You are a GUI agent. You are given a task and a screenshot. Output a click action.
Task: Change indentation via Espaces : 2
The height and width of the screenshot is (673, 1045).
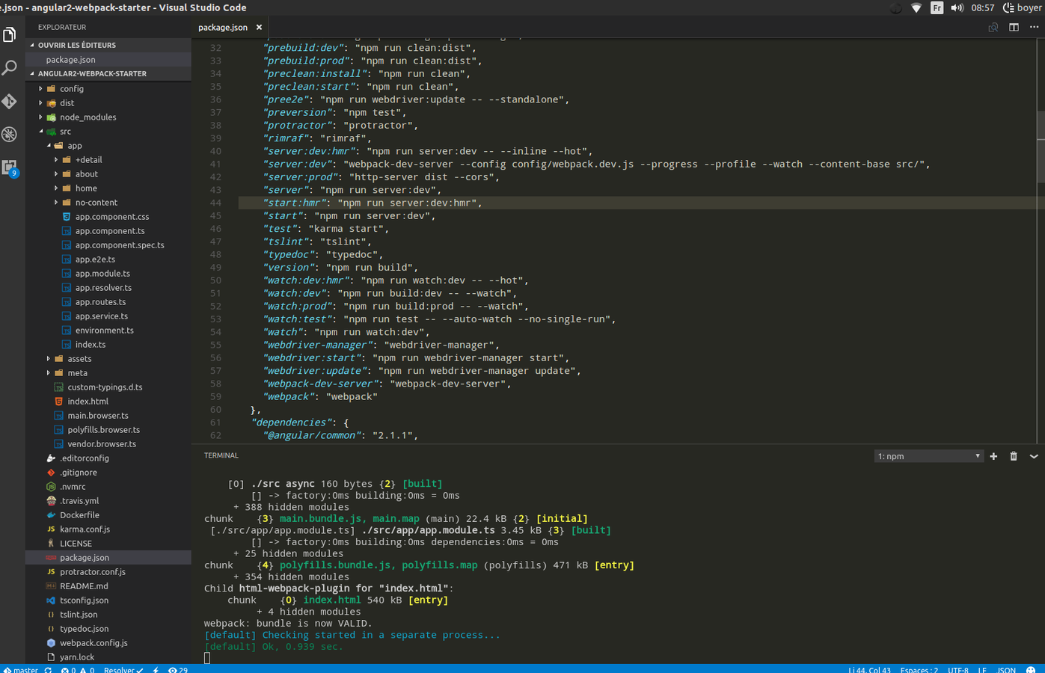pos(919,669)
